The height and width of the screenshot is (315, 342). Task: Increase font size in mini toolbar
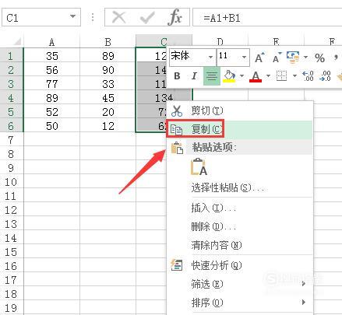coord(259,58)
